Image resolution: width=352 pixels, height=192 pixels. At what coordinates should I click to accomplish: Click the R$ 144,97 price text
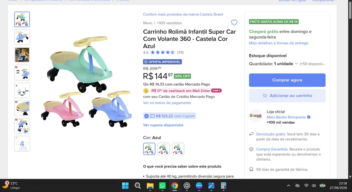pyautogui.click(x=158, y=76)
